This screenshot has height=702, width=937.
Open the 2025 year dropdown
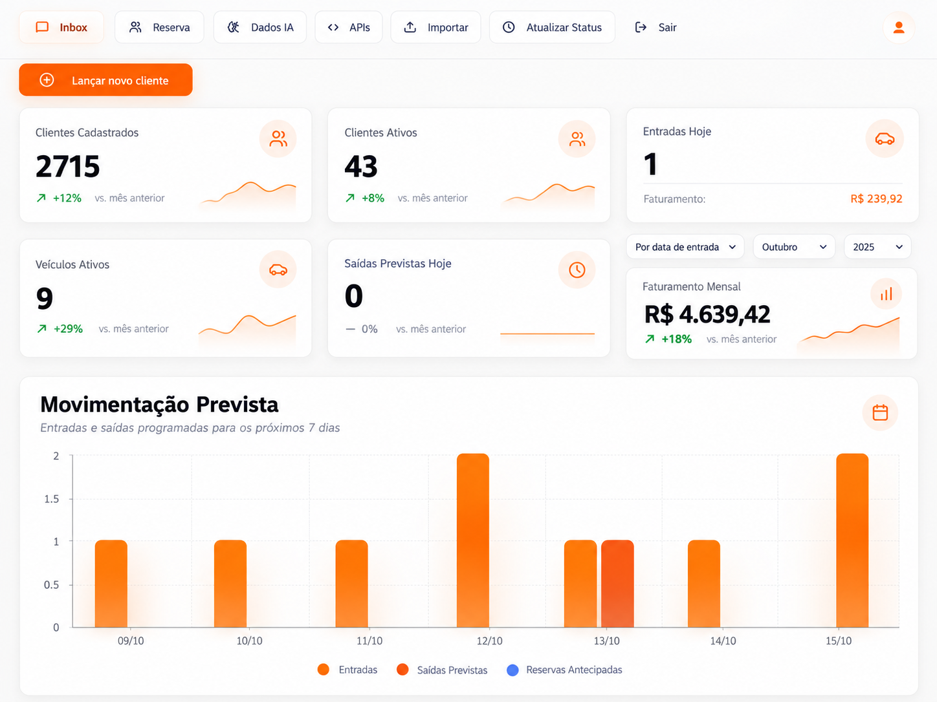(x=877, y=247)
